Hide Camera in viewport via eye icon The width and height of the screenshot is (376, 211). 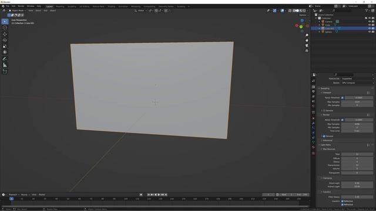coord(370,22)
